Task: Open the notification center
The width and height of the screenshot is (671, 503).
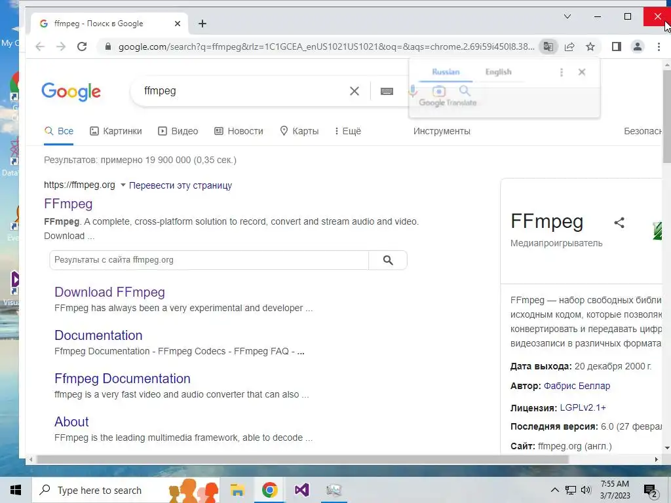Action: coord(651,491)
